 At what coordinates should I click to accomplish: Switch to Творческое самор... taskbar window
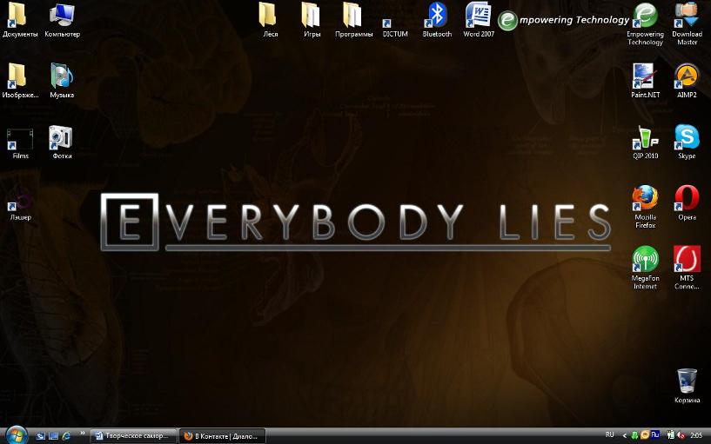coord(133,436)
